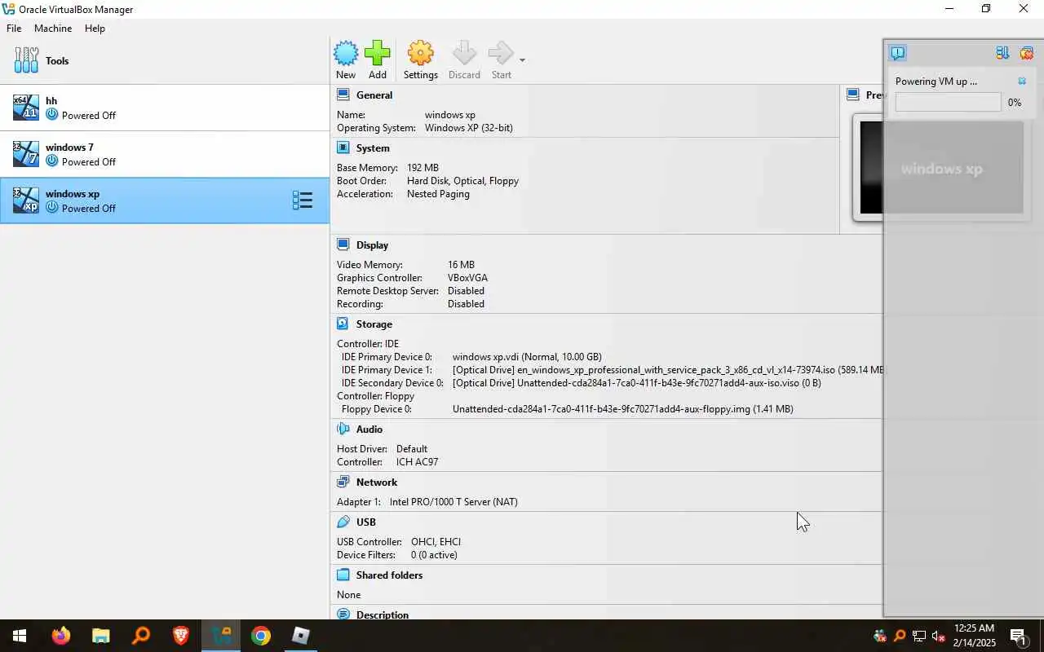Click the Network section icon
Screen dimensions: 1044x652
tap(343, 482)
